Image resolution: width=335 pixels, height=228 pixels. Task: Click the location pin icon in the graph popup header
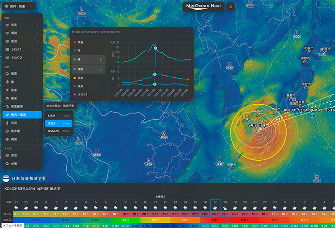73,32
